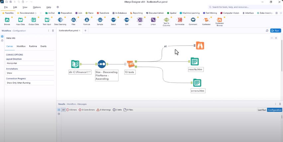Open Configuration panel options menu

pos(48,31)
